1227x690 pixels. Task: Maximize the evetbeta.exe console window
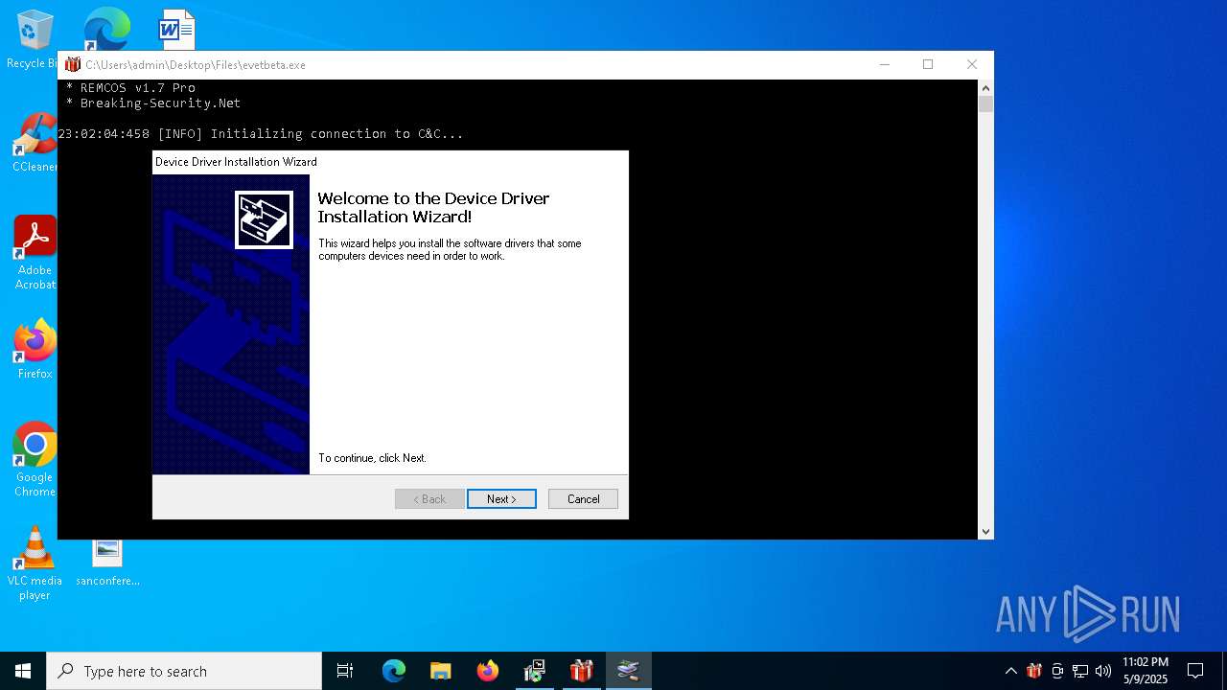(928, 65)
